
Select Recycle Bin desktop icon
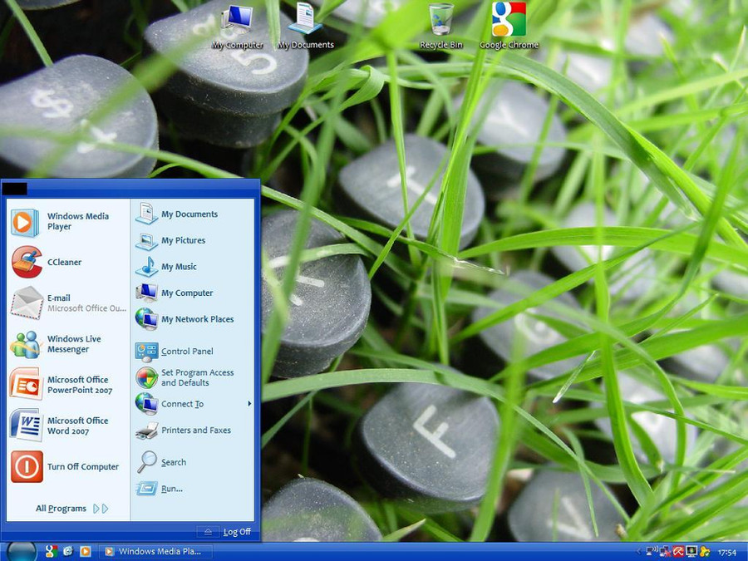pos(440,27)
